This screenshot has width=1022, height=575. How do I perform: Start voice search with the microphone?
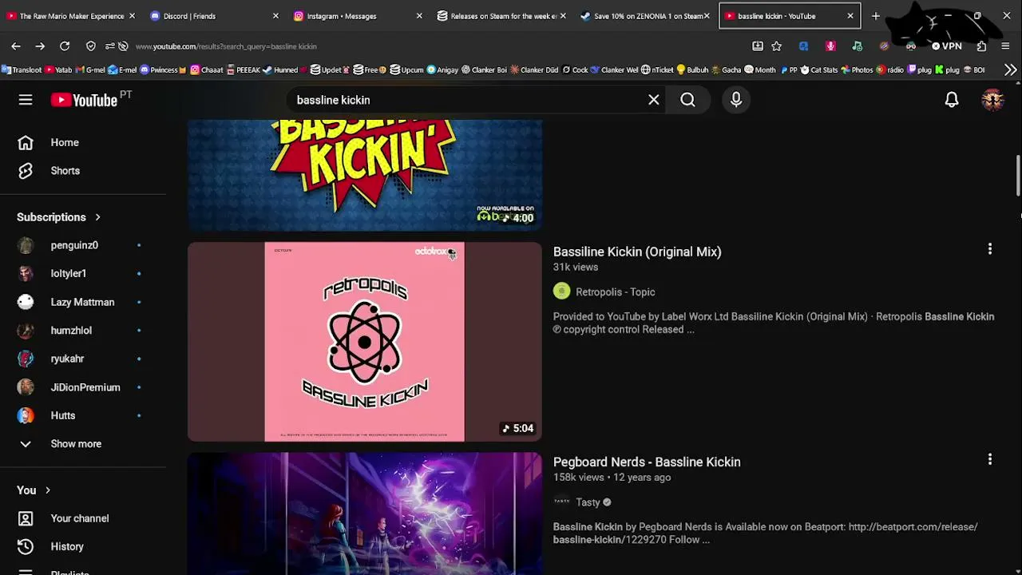coord(736,100)
